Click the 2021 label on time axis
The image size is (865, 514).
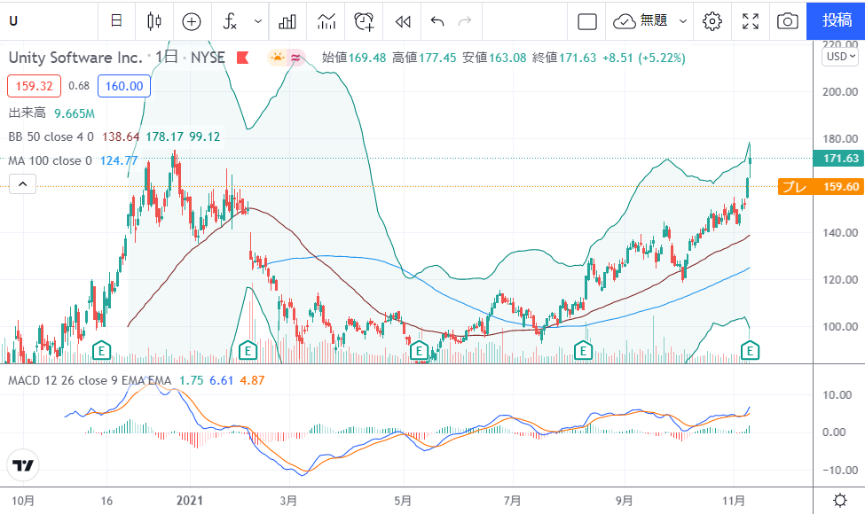[x=189, y=500]
